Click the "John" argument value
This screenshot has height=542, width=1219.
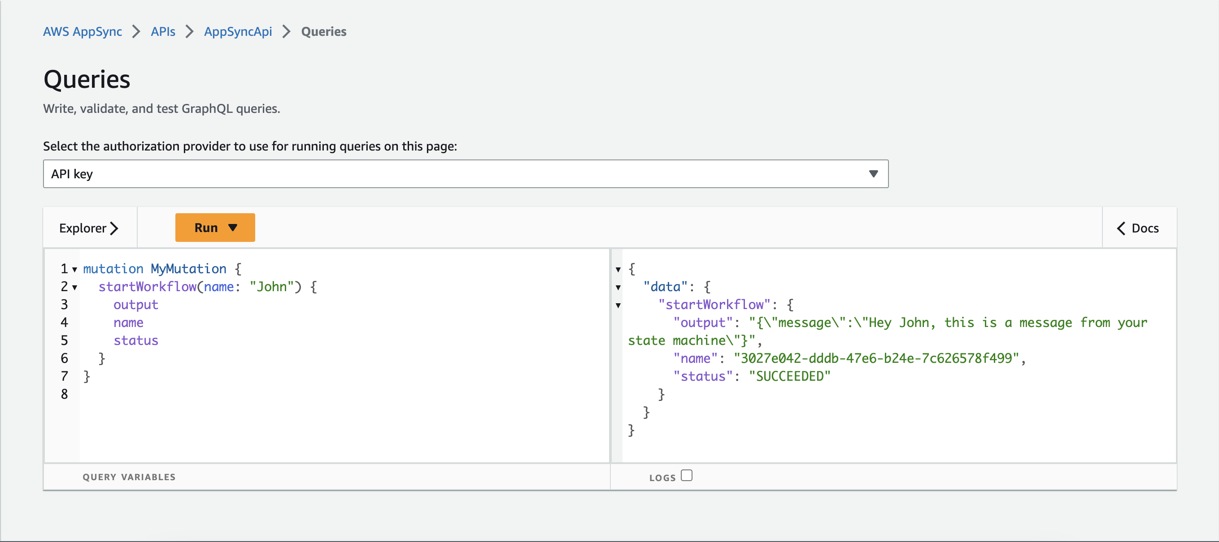pos(272,287)
